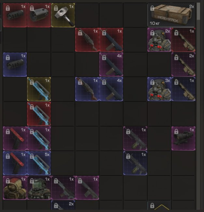Click the yellow-bordered cyan rifle item
204x212 pixels.
39,89
